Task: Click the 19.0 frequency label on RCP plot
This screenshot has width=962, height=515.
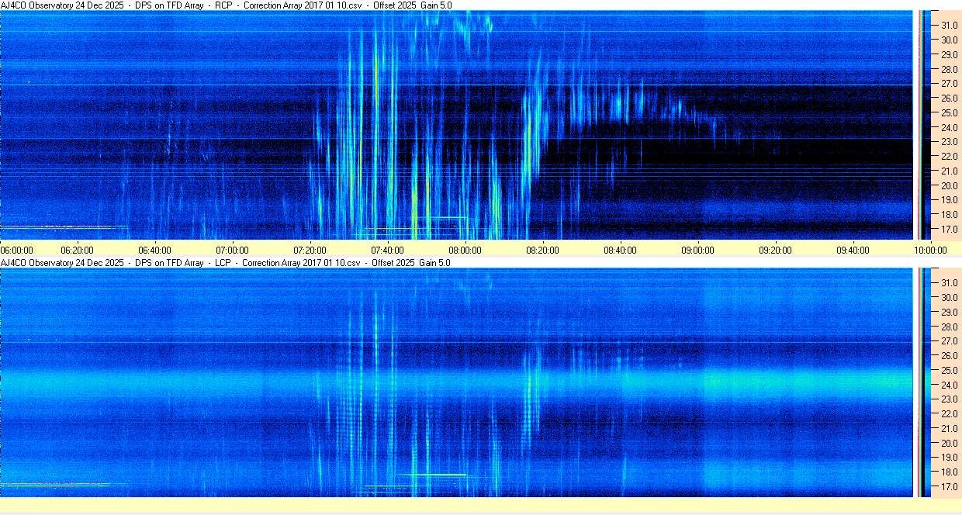Action: tap(950, 200)
